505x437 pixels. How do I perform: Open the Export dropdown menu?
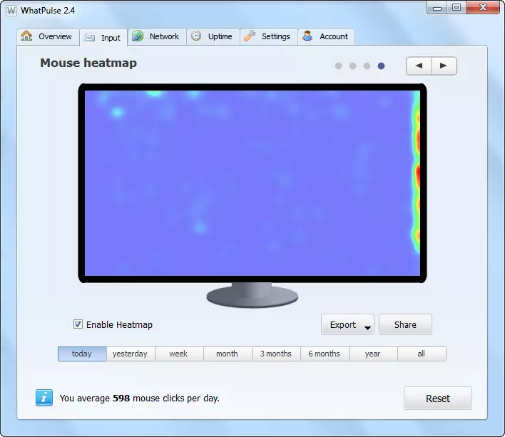coord(347,324)
